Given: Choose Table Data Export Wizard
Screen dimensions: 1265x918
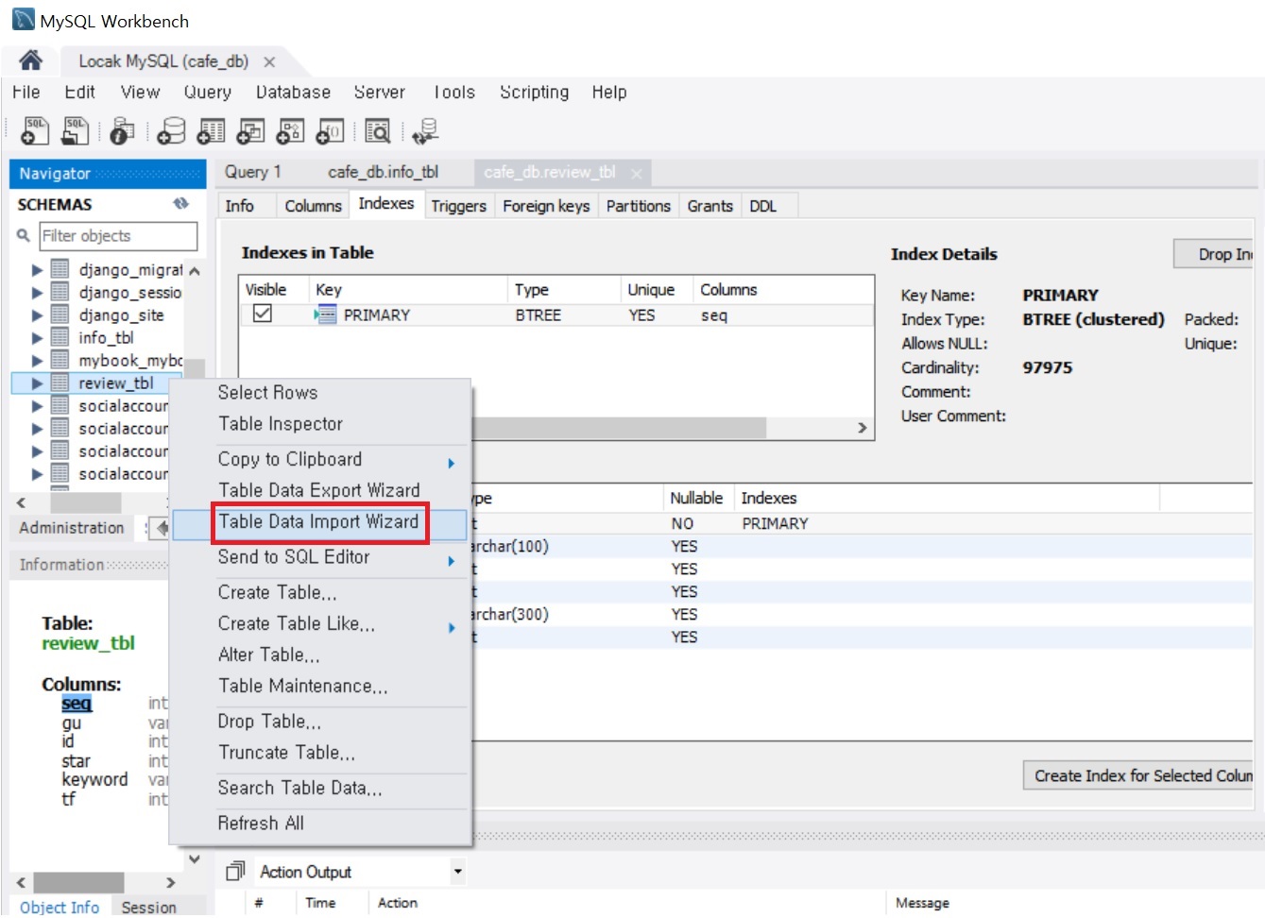Looking at the screenshot, I should pyautogui.click(x=319, y=490).
